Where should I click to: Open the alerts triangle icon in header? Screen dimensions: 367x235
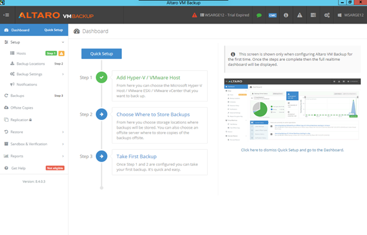(x=300, y=15)
